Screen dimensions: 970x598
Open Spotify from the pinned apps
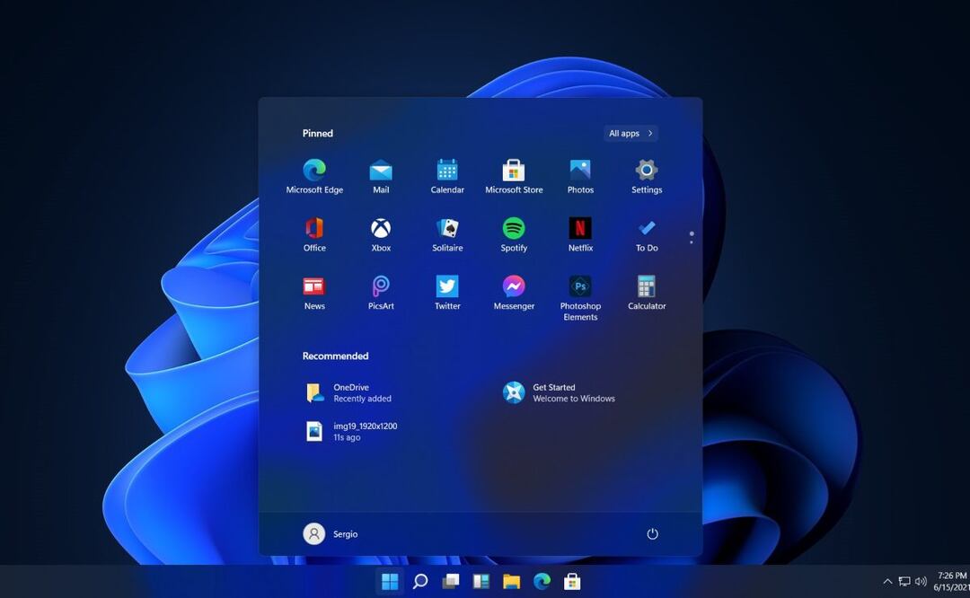pos(513,229)
